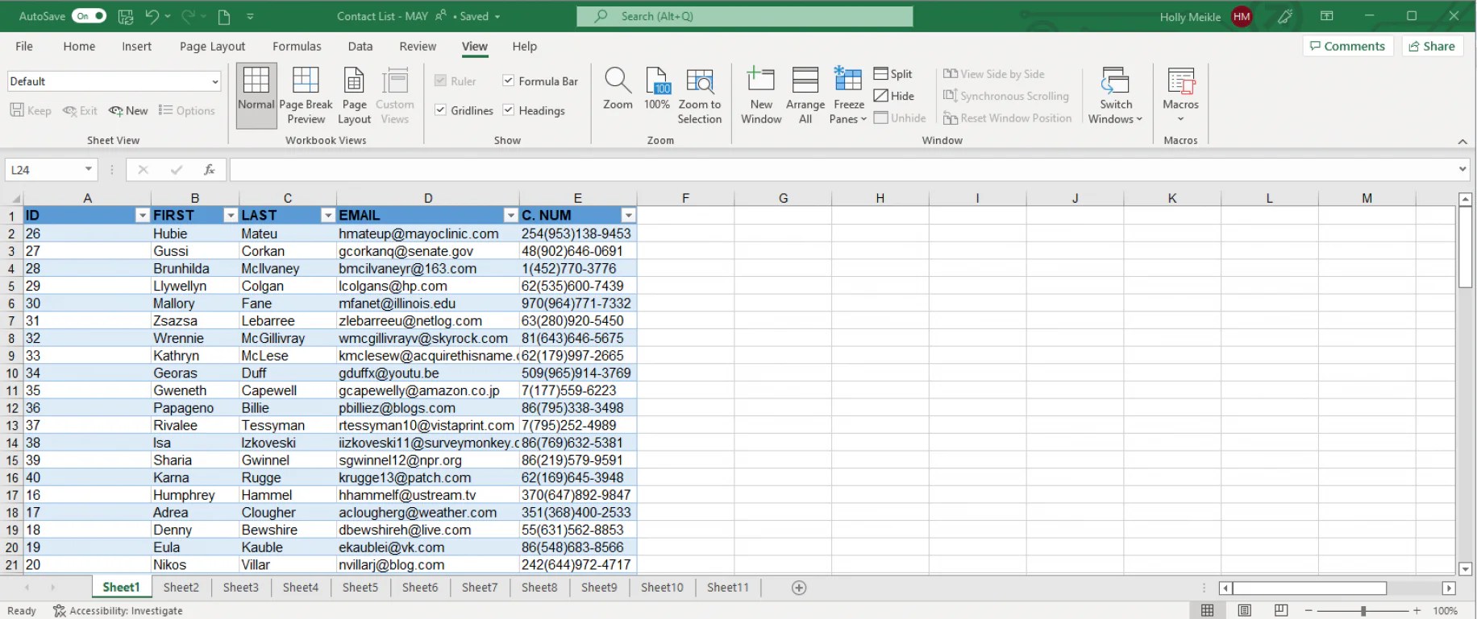
Task: Open Ribbon Display Options
Action: (1327, 16)
